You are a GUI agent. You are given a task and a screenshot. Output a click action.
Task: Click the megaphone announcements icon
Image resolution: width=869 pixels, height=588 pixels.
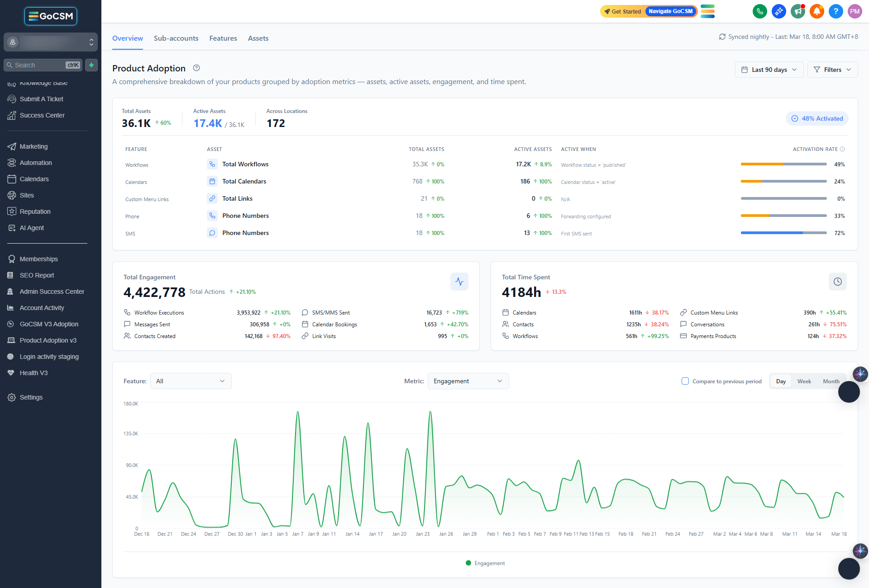coord(797,11)
